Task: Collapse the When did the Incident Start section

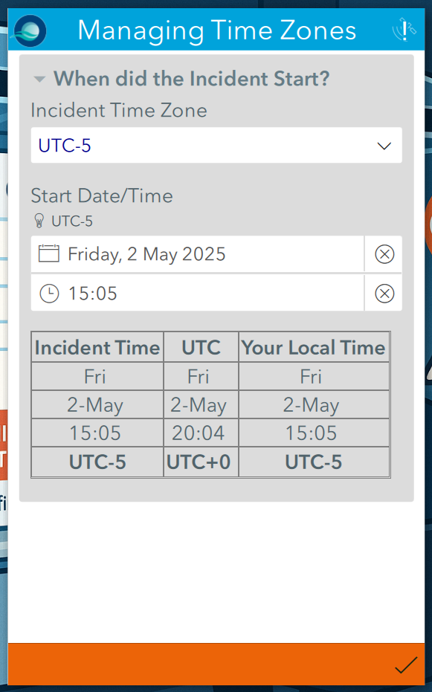Action: tap(39, 79)
